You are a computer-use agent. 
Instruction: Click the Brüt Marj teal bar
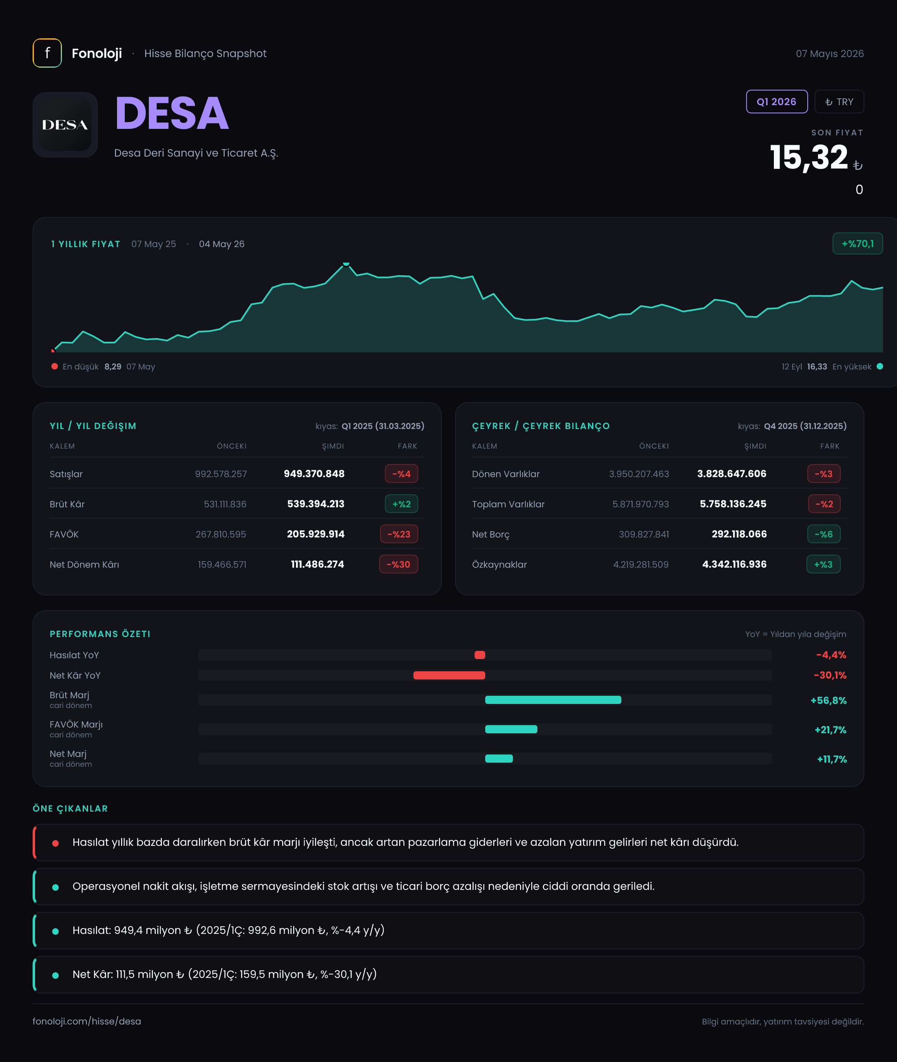553,700
